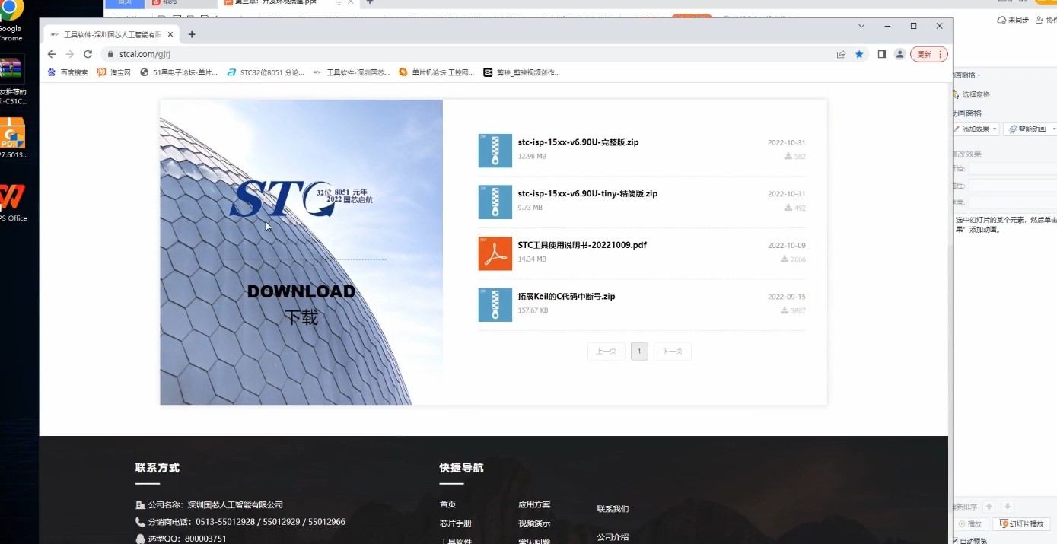
Task: Open Google Chrome desktop shortcut
Action: [11, 21]
